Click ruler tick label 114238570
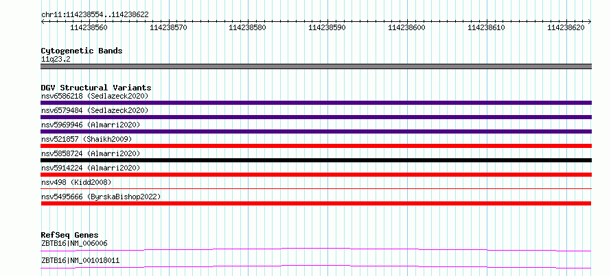The height and width of the screenshot is (276, 611). coord(168,27)
